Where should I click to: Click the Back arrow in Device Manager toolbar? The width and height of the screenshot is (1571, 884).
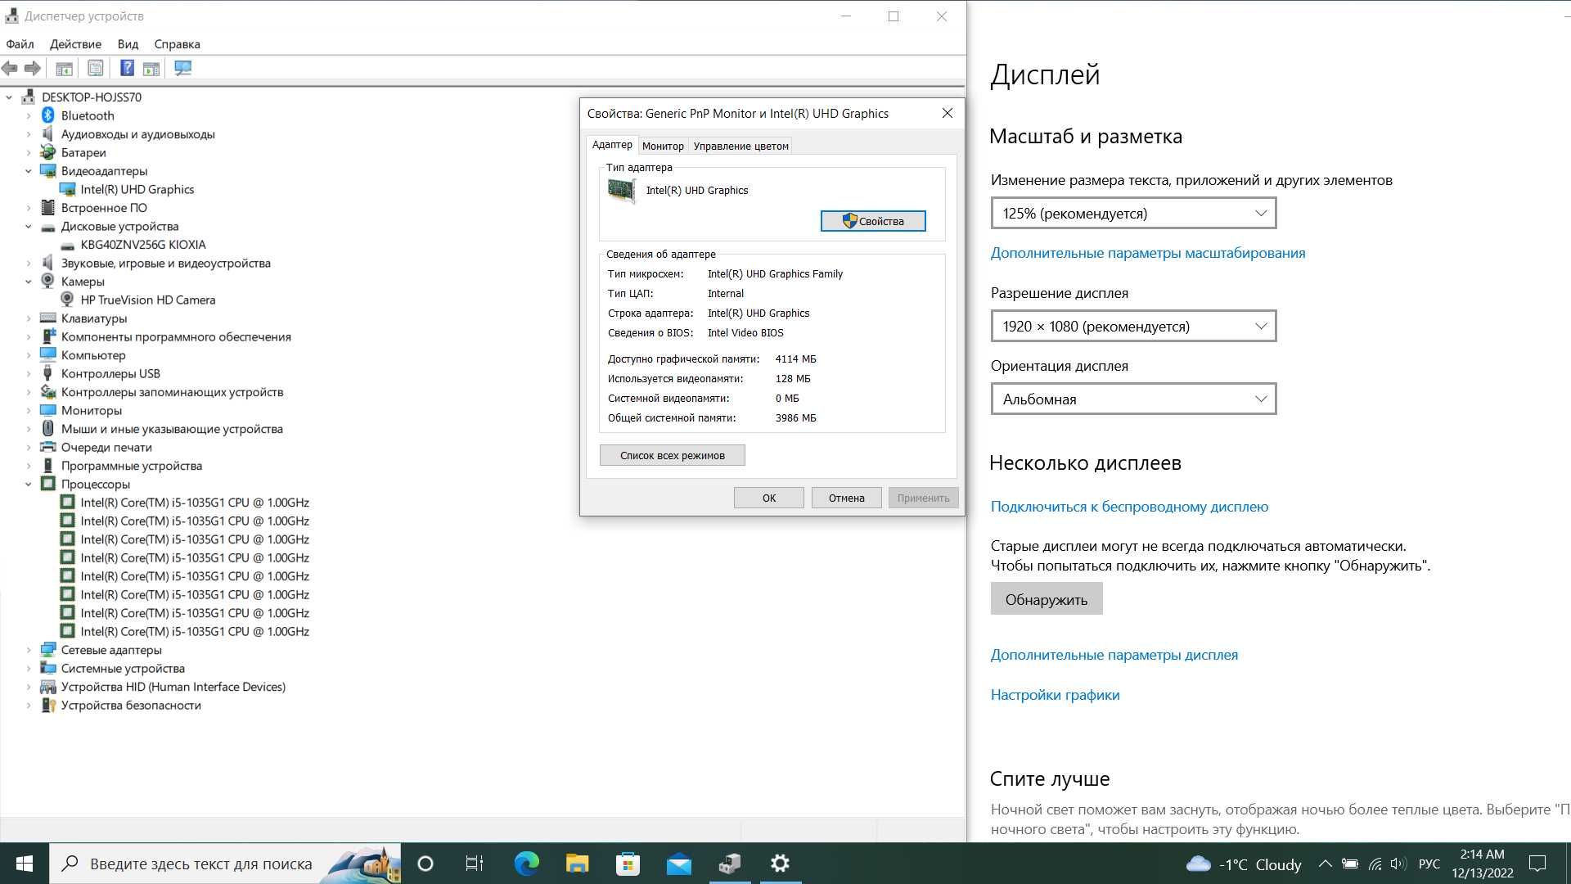tap(10, 69)
